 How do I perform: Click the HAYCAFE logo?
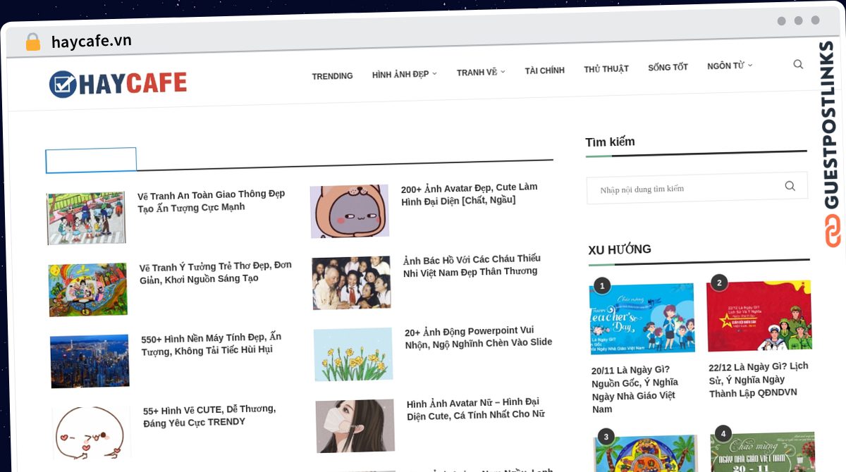(118, 84)
